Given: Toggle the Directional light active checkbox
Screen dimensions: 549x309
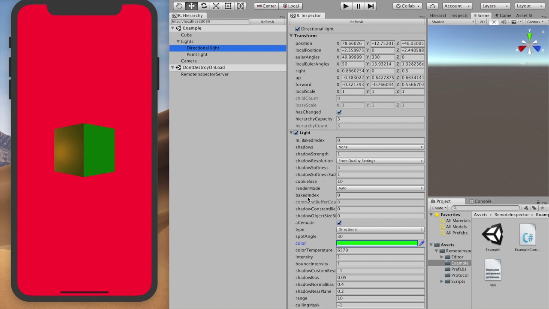Looking at the screenshot, I should [x=298, y=29].
